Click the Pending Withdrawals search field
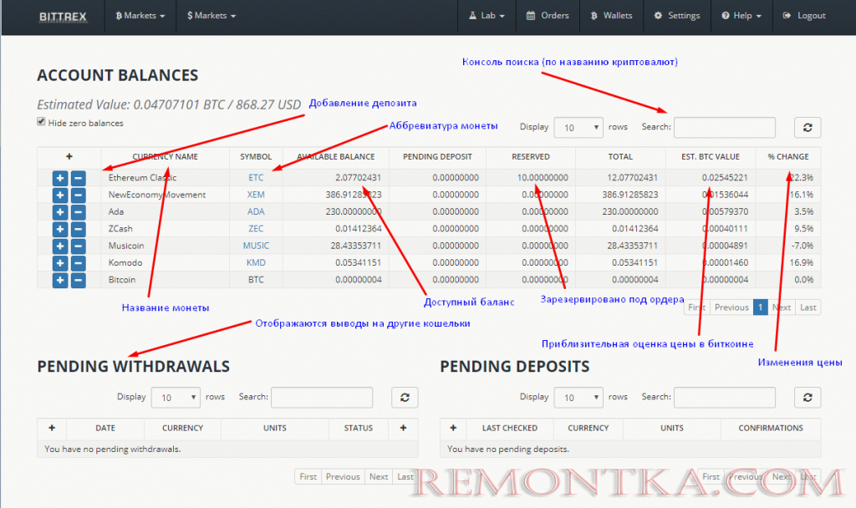This screenshot has width=856, height=508. click(x=322, y=397)
